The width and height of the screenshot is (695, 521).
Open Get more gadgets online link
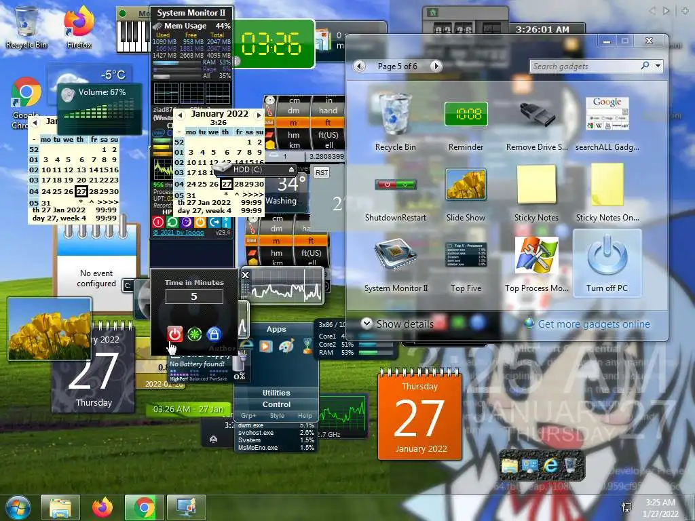(594, 324)
